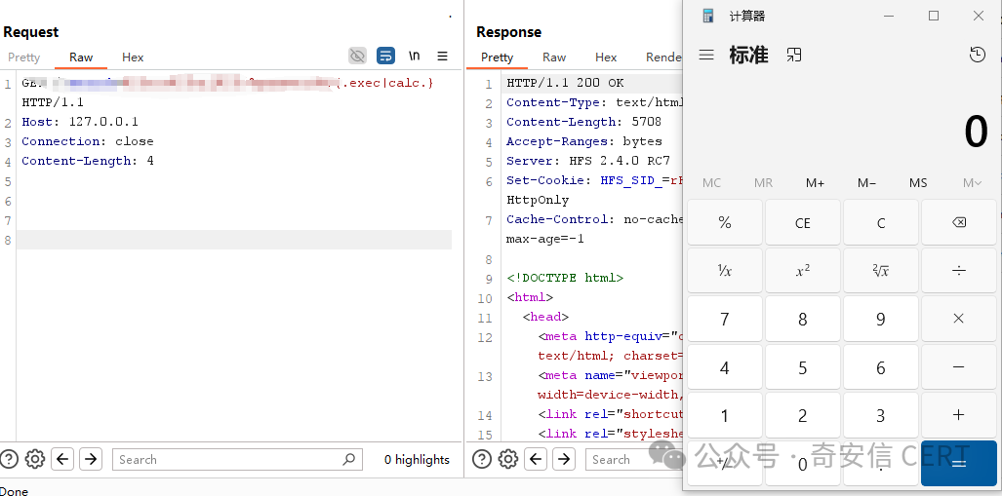The image size is (1002, 496).
Task: Open Calculator navigation hamburger menu
Action: pos(706,55)
